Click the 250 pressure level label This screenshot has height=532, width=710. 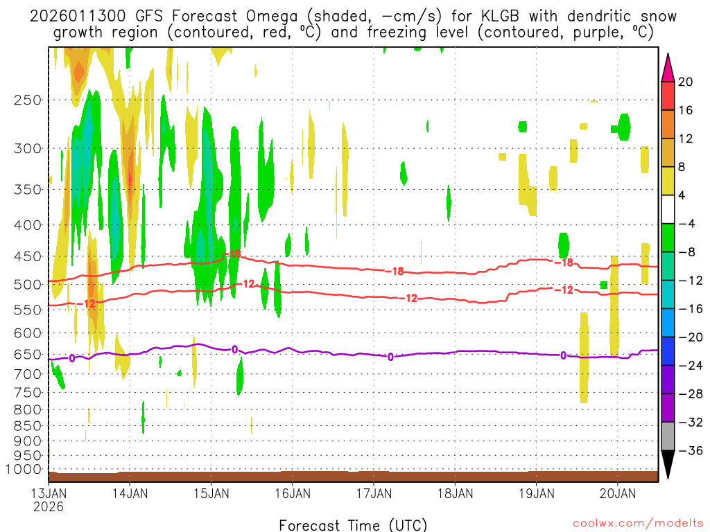click(x=28, y=100)
